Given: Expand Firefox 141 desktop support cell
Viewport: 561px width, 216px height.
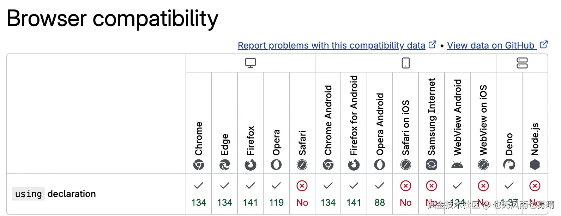Looking at the screenshot, I should (251, 194).
